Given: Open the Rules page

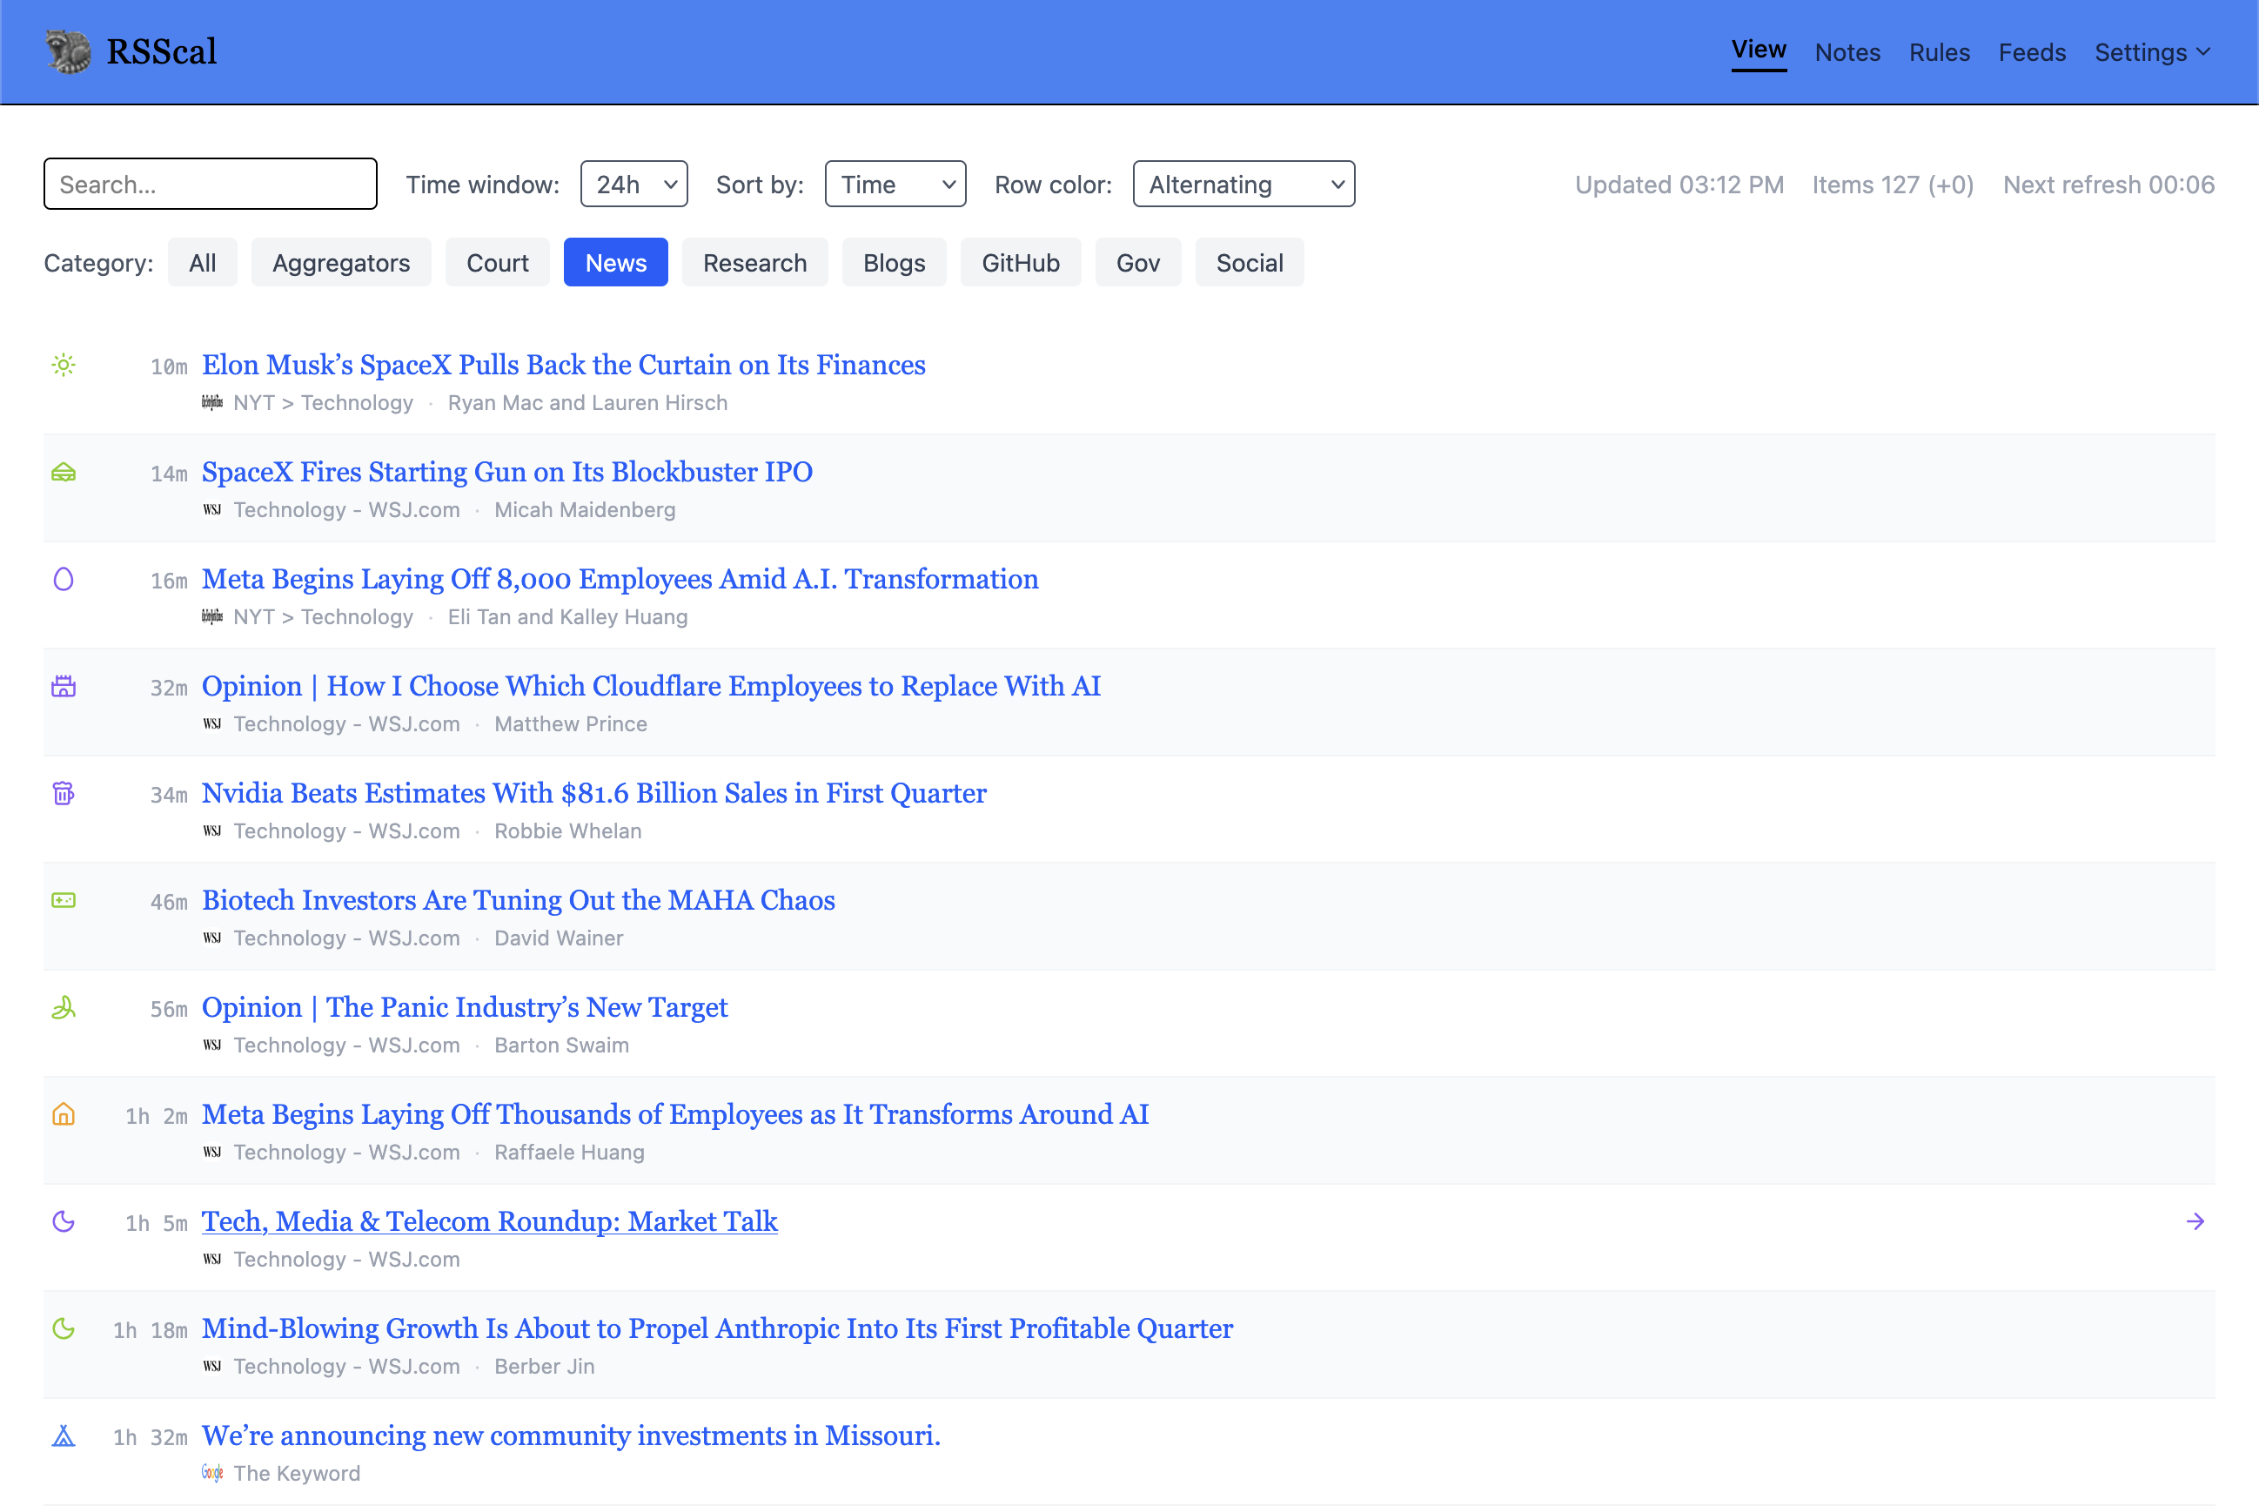Looking at the screenshot, I should point(1940,52).
